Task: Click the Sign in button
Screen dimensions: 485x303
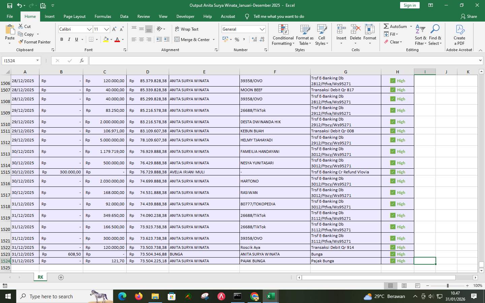Action: (x=410, y=5)
